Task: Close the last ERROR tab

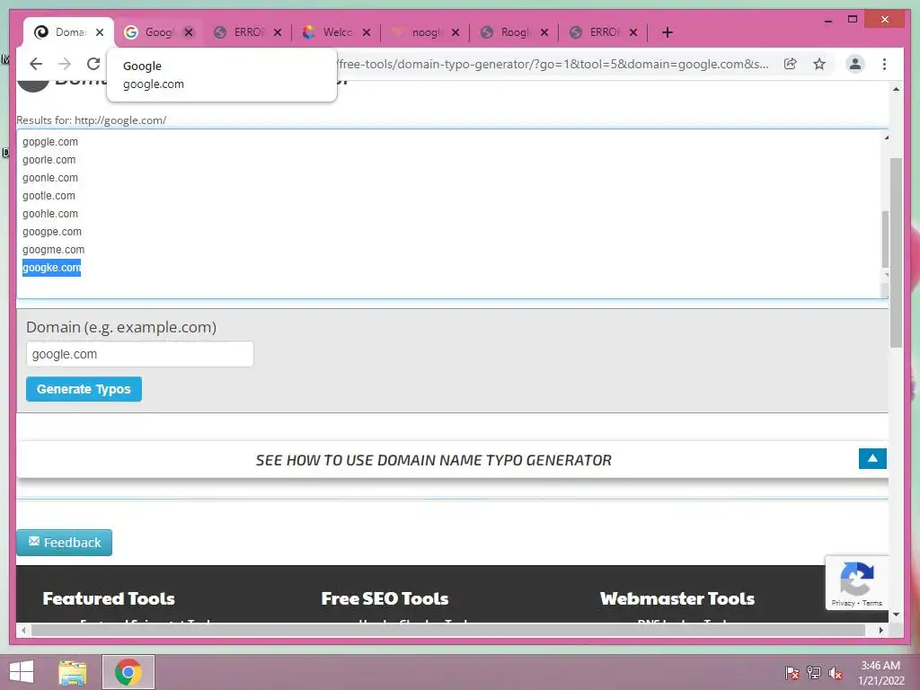Action: pyautogui.click(x=633, y=32)
